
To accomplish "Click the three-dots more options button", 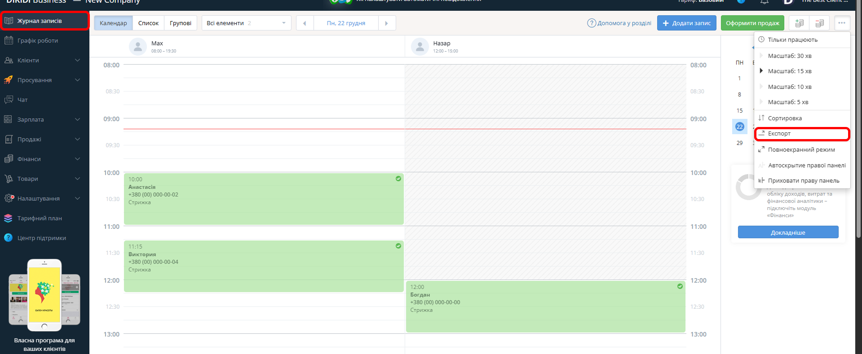I will (x=842, y=23).
